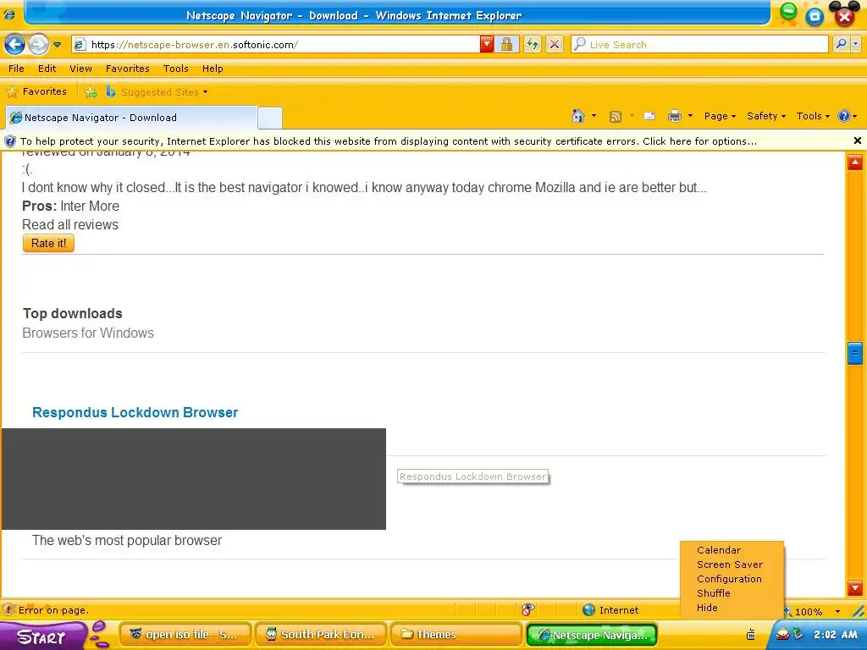Viewport: 867px width, 650px height.
Task: Click the tray icon left of the clock
Action: (x=798, y=634)
